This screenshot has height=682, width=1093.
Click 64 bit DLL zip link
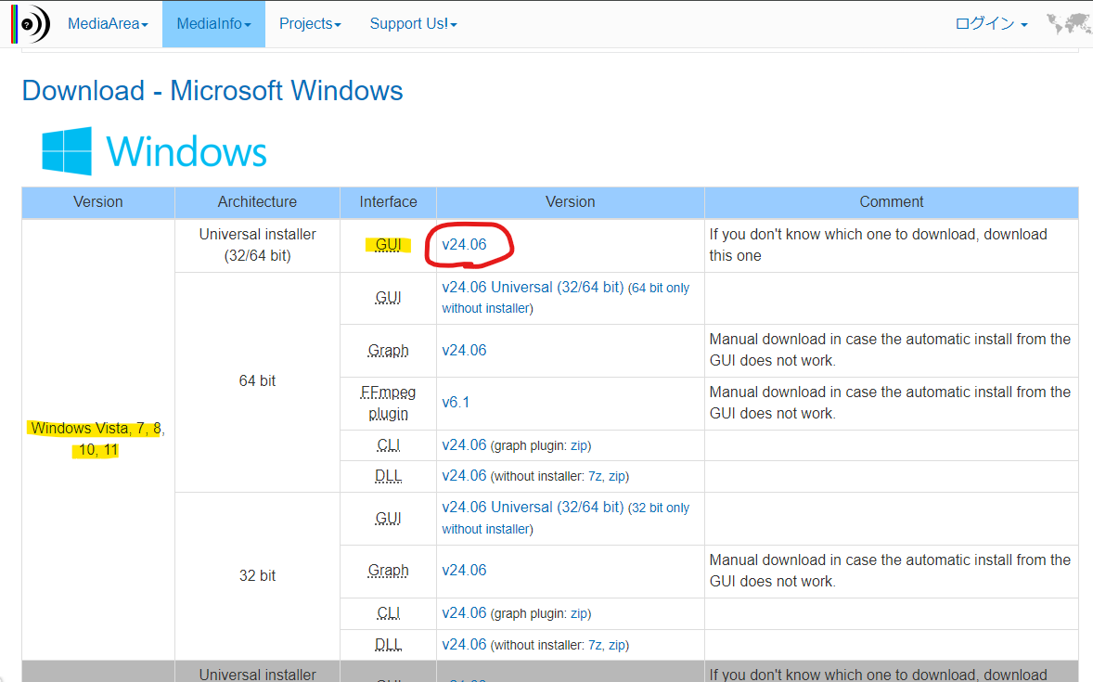[x=617, y=476]
